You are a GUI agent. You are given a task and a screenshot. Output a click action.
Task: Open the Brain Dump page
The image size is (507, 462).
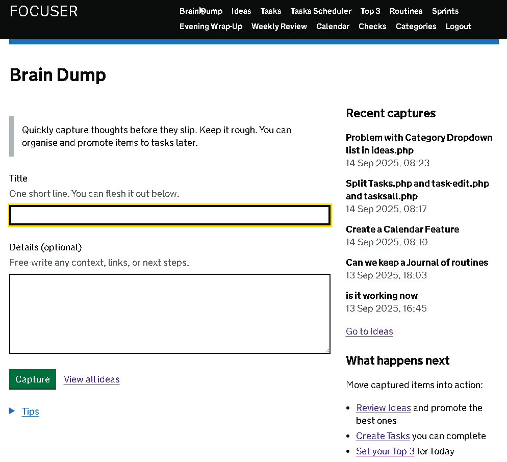point(201,11)
